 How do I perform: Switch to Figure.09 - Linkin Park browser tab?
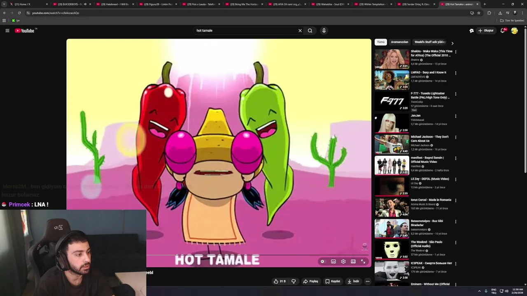click(x=157, y=4)
